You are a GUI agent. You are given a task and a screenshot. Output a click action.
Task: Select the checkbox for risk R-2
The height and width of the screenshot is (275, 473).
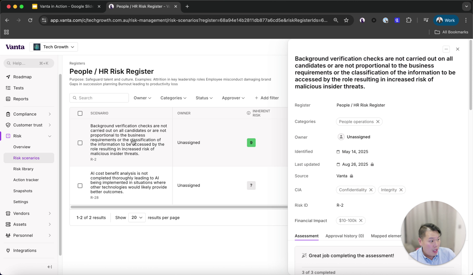80,143
